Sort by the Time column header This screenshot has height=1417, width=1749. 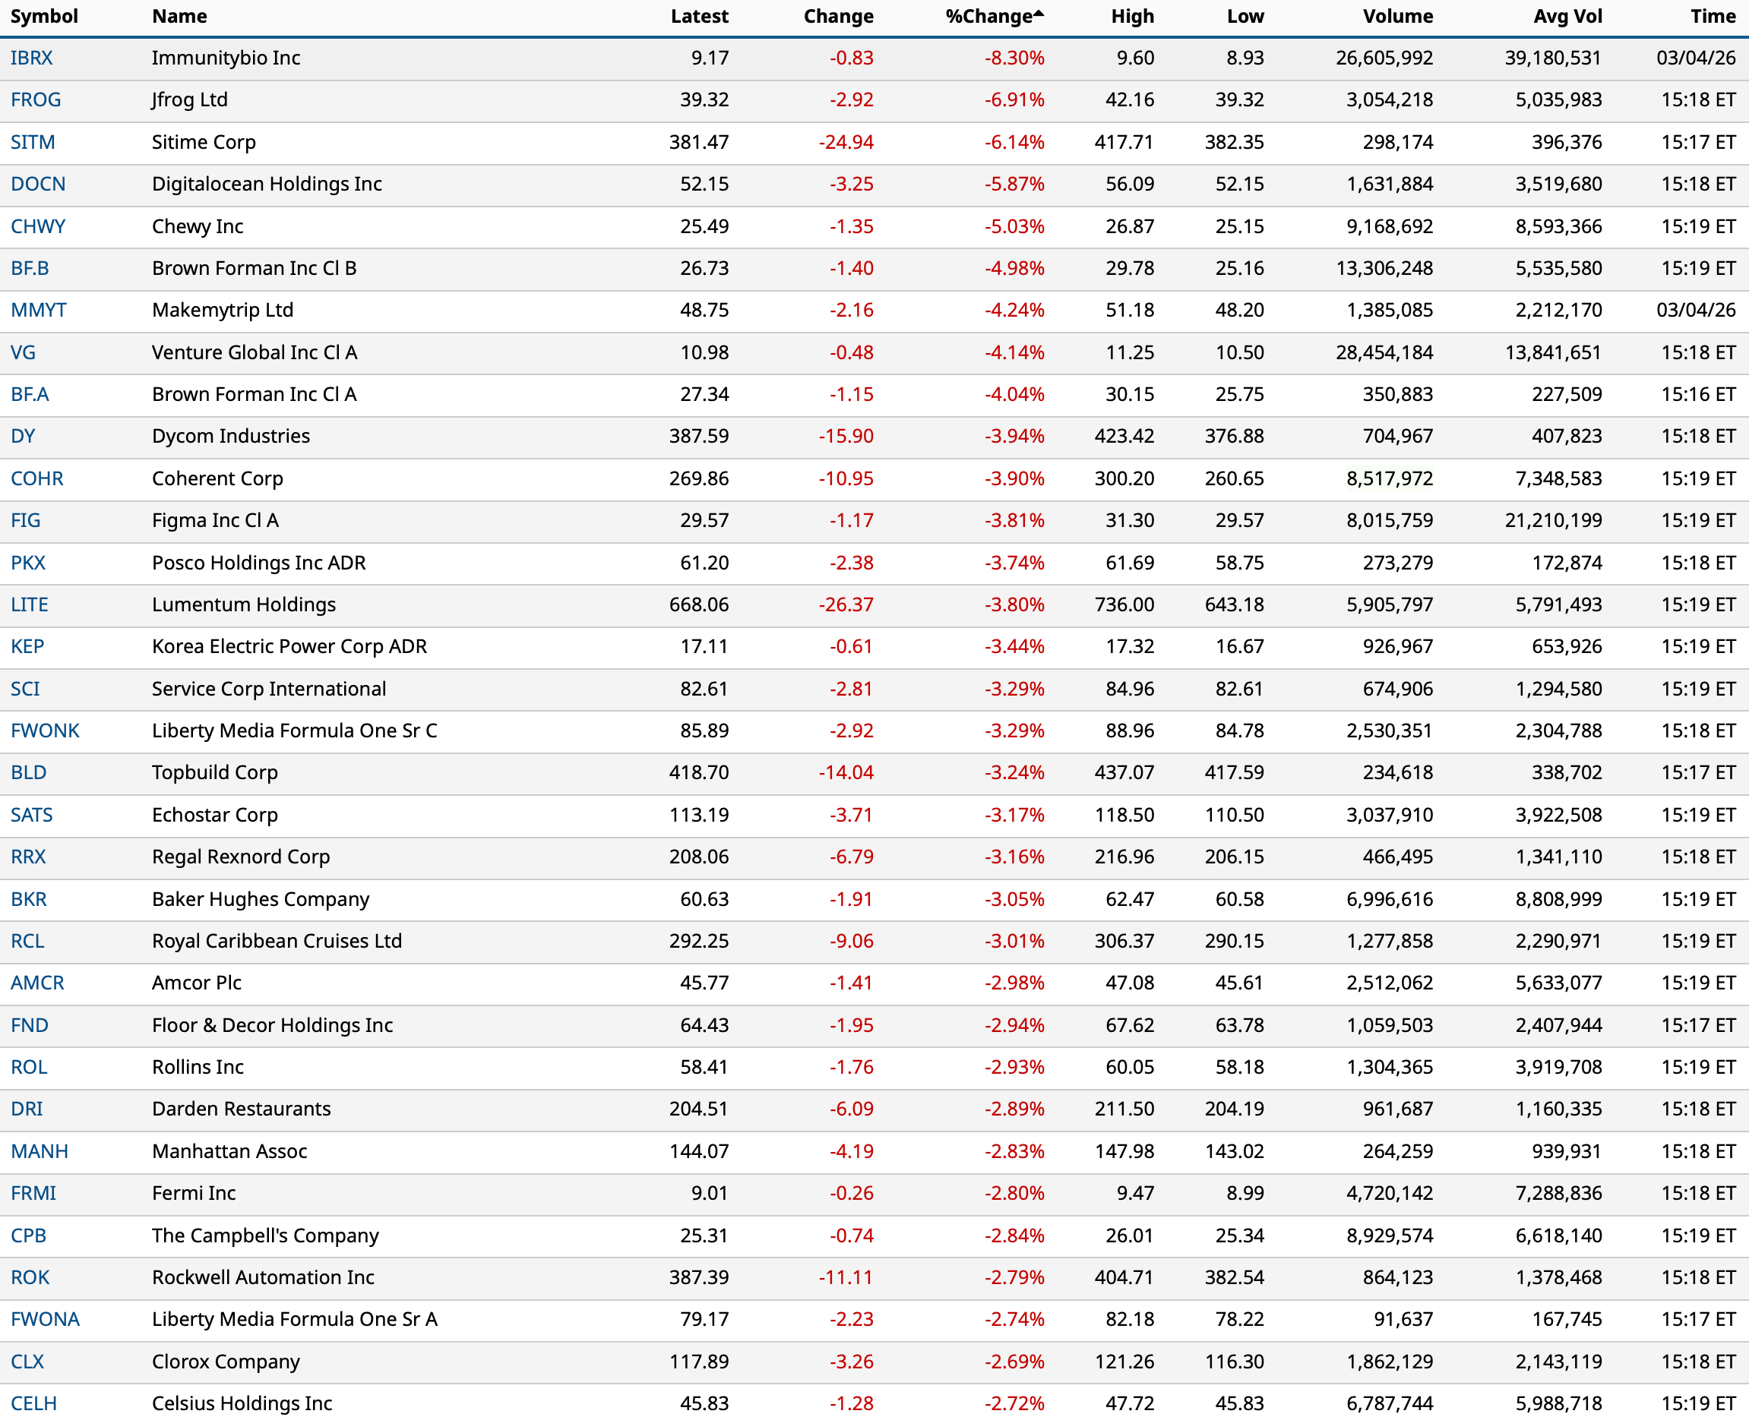pyautogui.click(x=1713, y=16)
